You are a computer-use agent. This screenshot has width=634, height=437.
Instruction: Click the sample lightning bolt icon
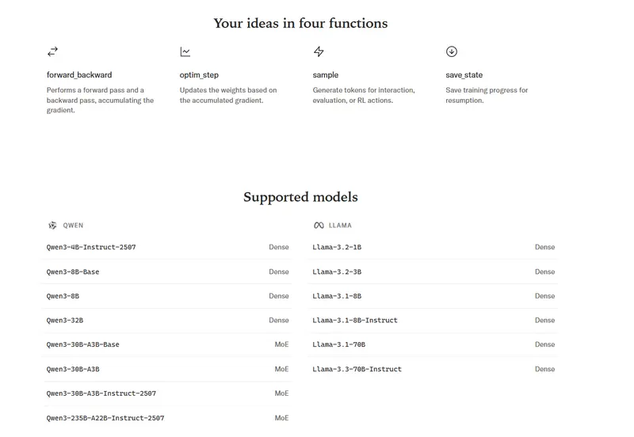319,51
